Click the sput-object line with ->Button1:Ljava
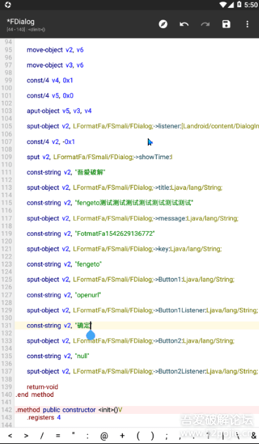 point(131,280)
